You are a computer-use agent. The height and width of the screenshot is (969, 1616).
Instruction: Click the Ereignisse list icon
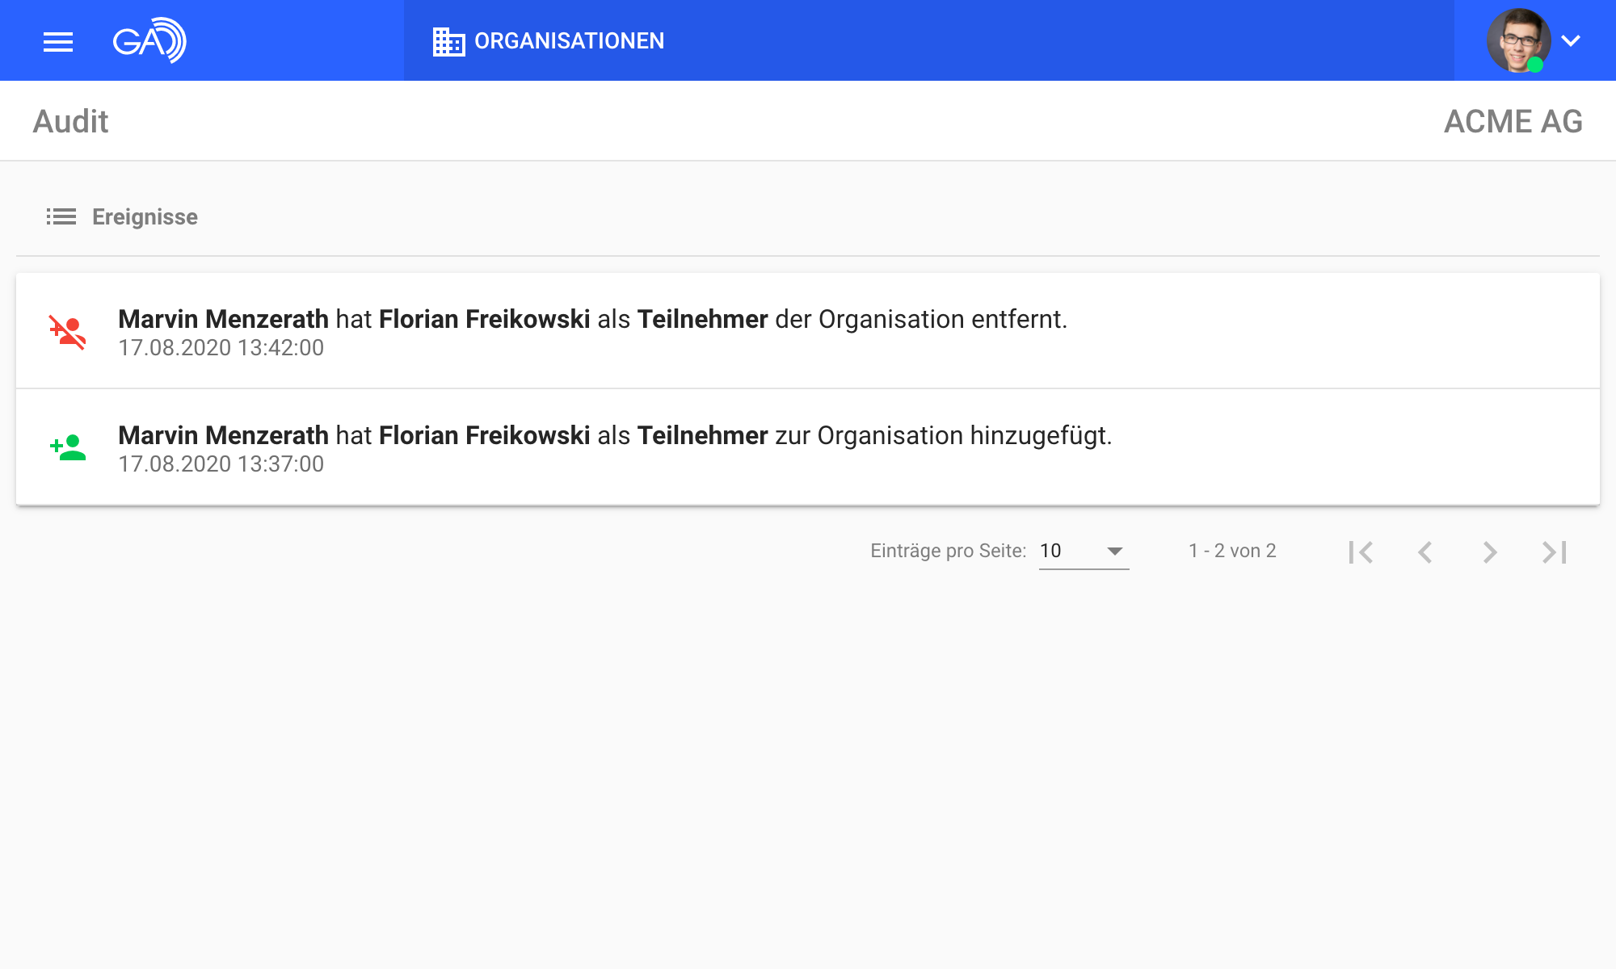[x=61, y=216]
